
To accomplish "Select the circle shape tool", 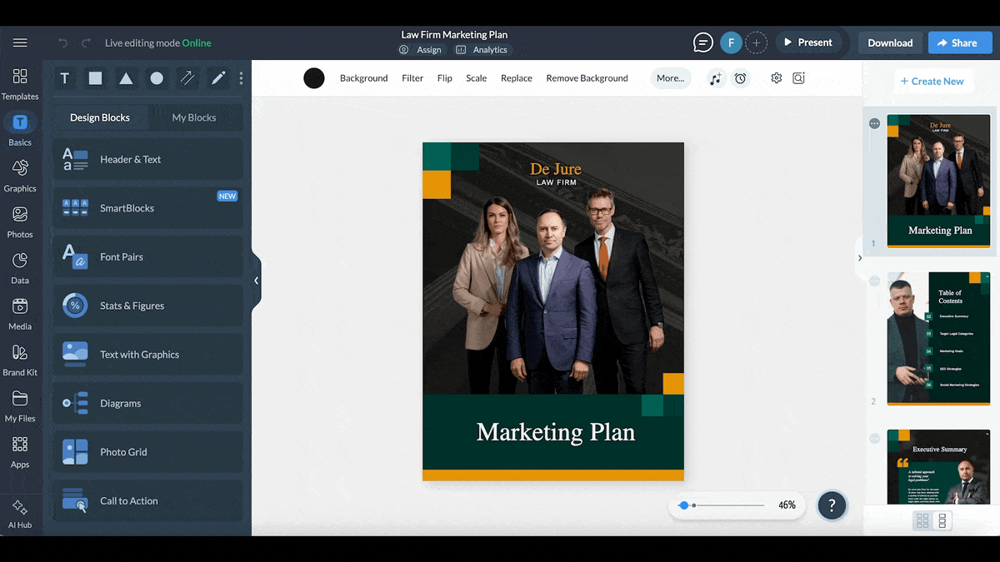I will [x=157, y=78].
